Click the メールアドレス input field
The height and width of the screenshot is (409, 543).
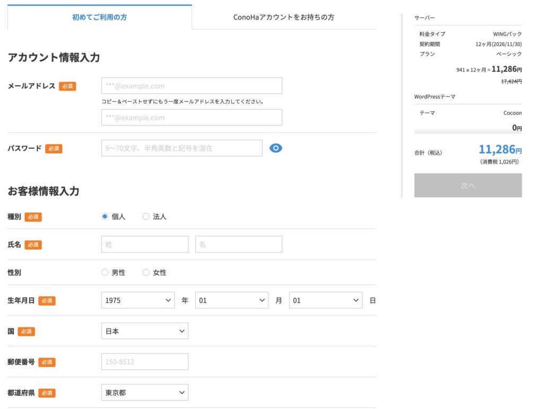[x=191, y=85]
